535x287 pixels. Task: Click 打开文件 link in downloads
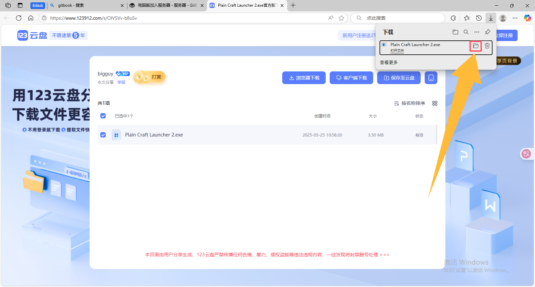coord(397,51)
